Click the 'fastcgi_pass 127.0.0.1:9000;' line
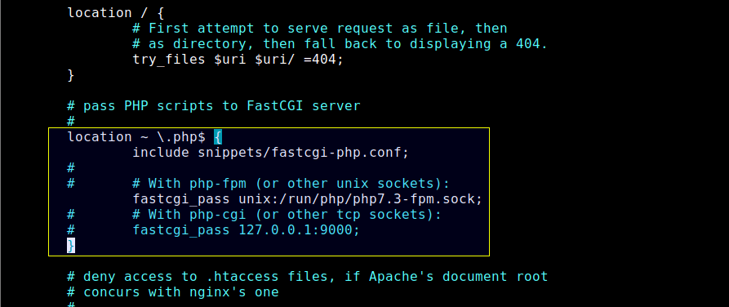Viewport: 729px width, 307px height. (x=246, y=230)
